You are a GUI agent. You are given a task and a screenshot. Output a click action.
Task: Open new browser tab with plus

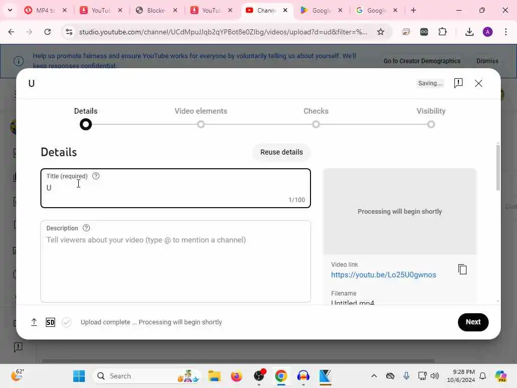(413, 10)
